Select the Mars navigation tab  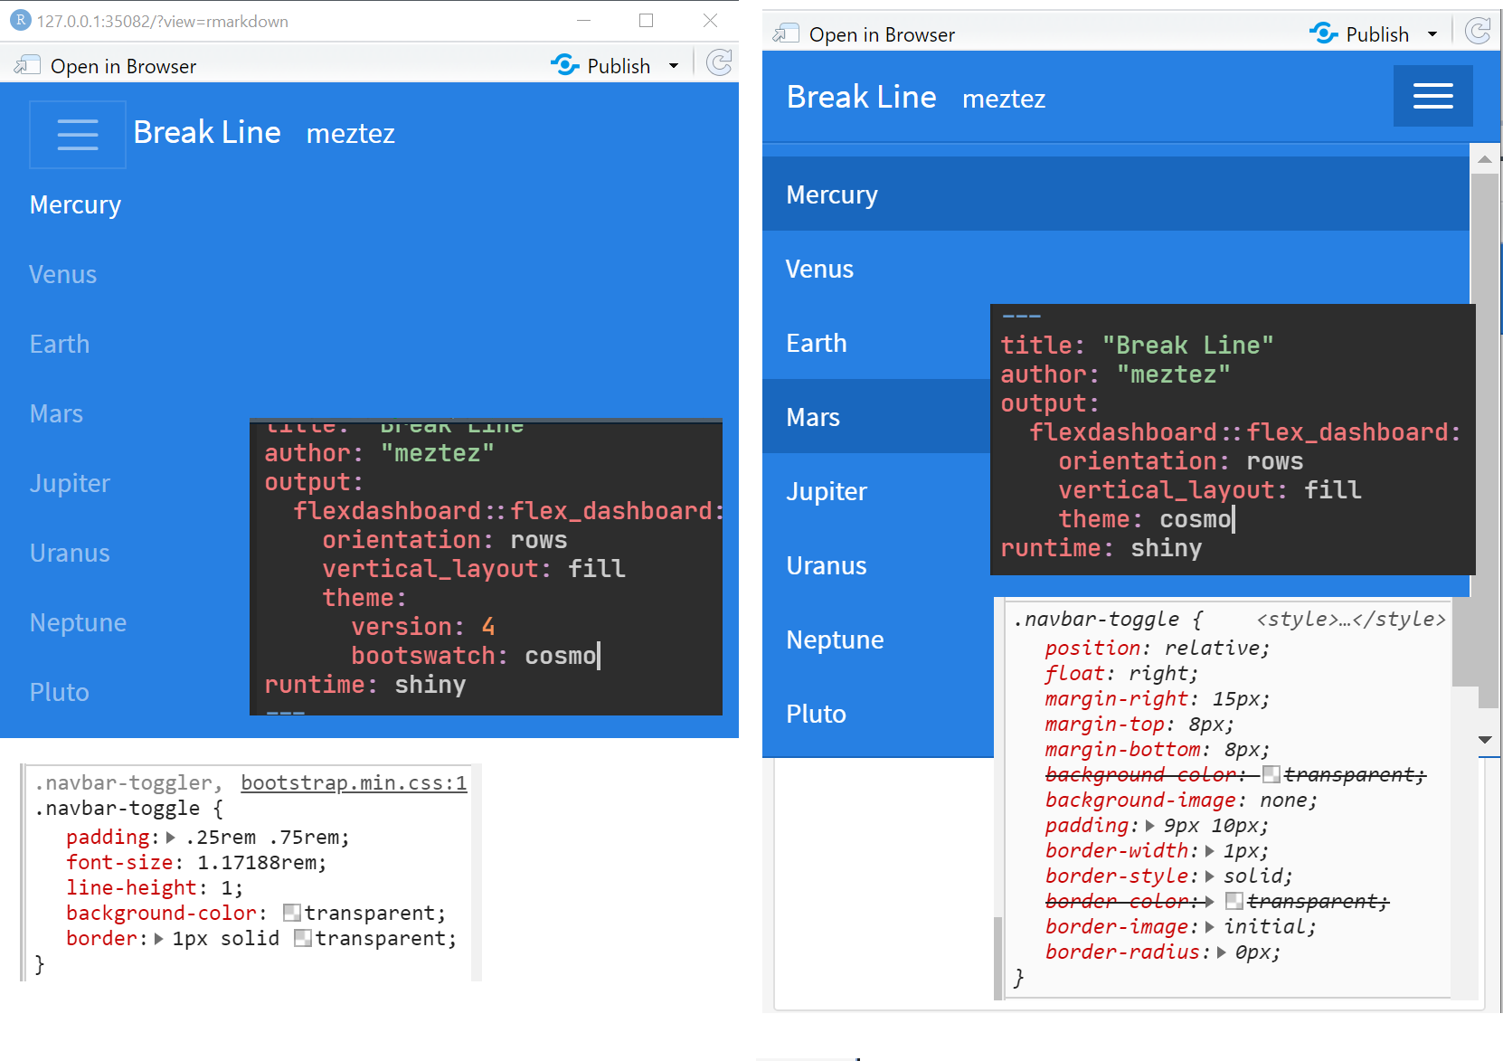point(813,417)
